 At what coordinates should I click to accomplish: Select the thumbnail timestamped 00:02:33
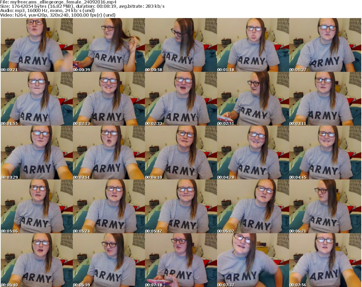pyautogui.click(x=181, y=99)
